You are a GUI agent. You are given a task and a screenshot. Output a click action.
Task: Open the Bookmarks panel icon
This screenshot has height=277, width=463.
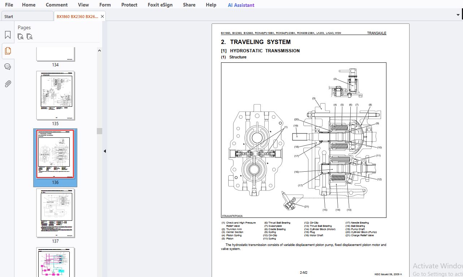(x=8, y=35)
